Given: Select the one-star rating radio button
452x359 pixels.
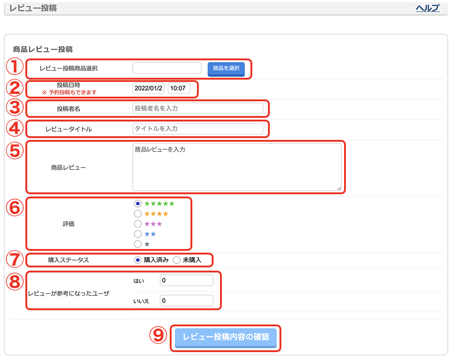Looking at the screenshot, I should [138, 244].
